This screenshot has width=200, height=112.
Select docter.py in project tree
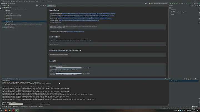point(10,18)
